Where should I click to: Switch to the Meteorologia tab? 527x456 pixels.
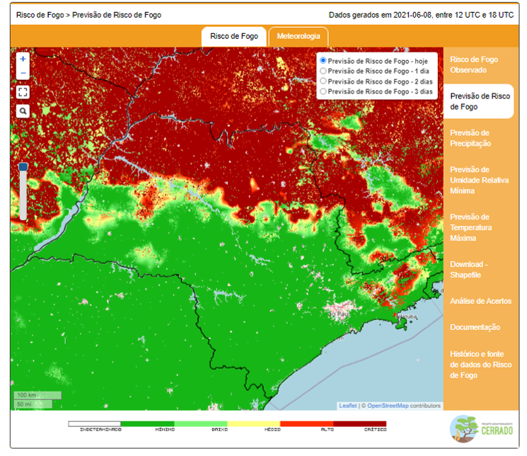298,36
